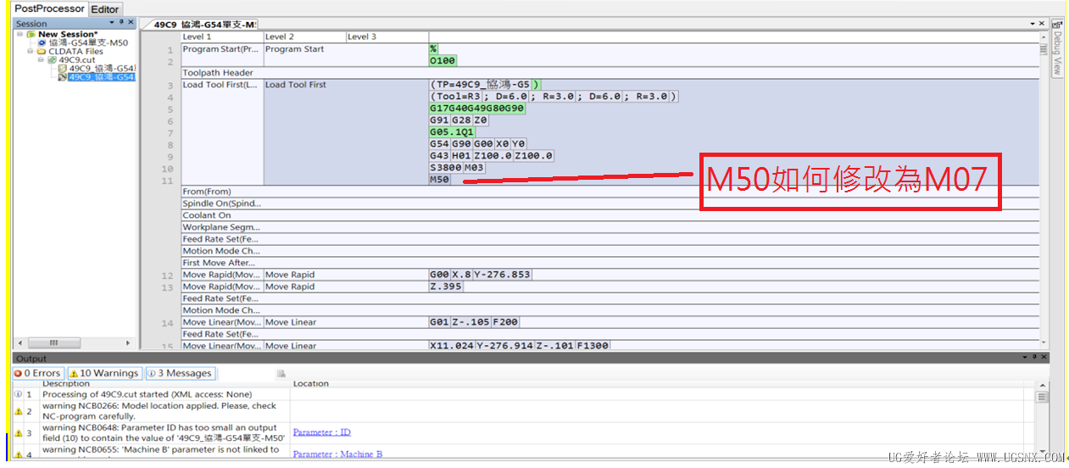Select the H01 code block on line 9
The width and height of the screenshot is (1069, 468).
click(x=460, y=156)
